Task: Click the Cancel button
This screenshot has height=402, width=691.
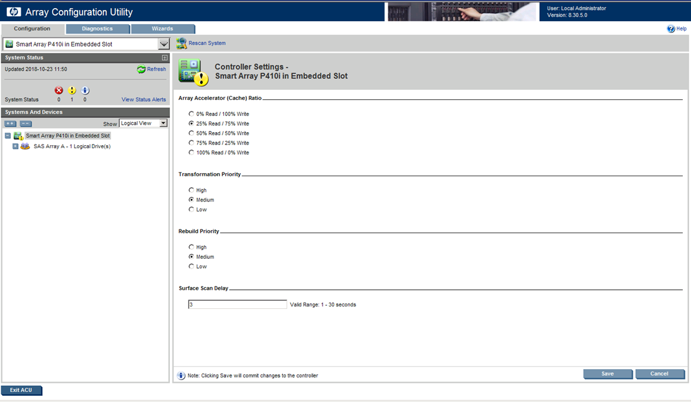Action: pyautogui.click(x=659, y=374)
